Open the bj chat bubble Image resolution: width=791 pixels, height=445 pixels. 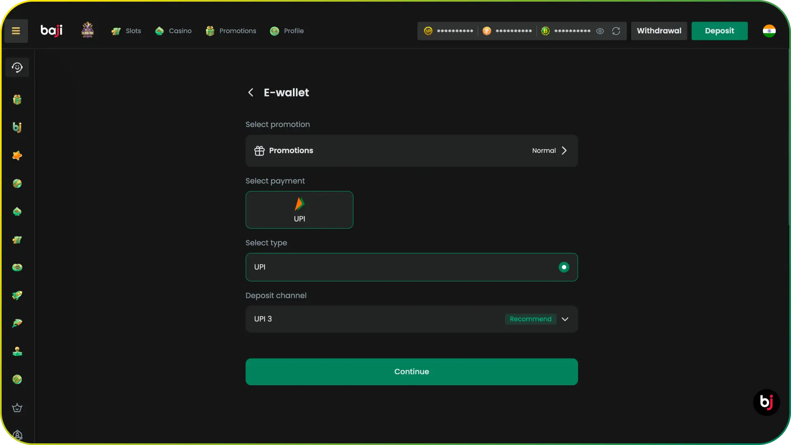(x=766, y=402)
